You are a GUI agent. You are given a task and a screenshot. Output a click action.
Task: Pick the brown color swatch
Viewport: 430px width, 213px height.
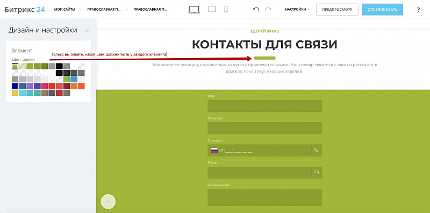[45, 93]
